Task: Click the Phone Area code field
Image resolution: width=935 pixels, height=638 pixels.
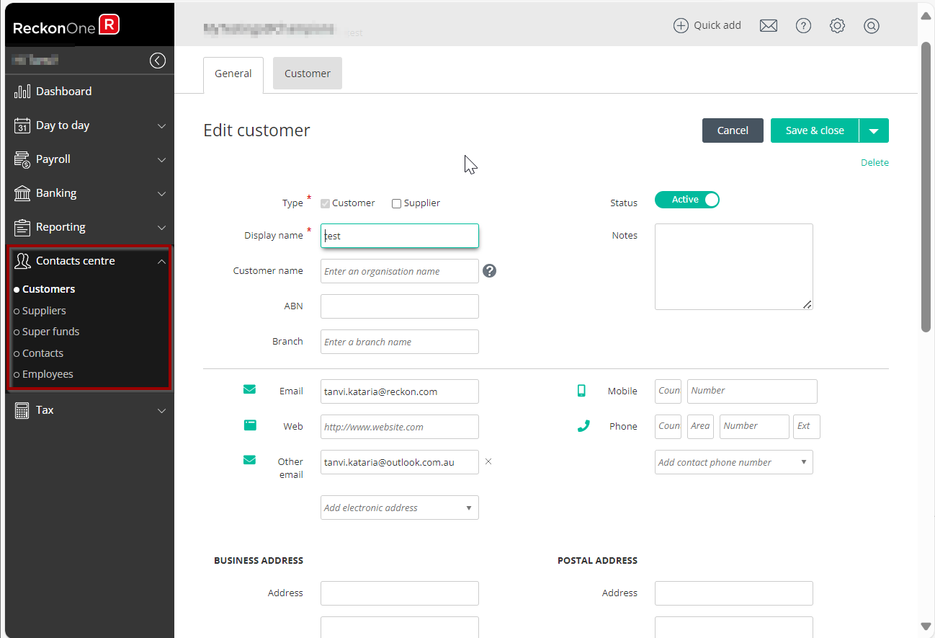Action: (700, 427)
